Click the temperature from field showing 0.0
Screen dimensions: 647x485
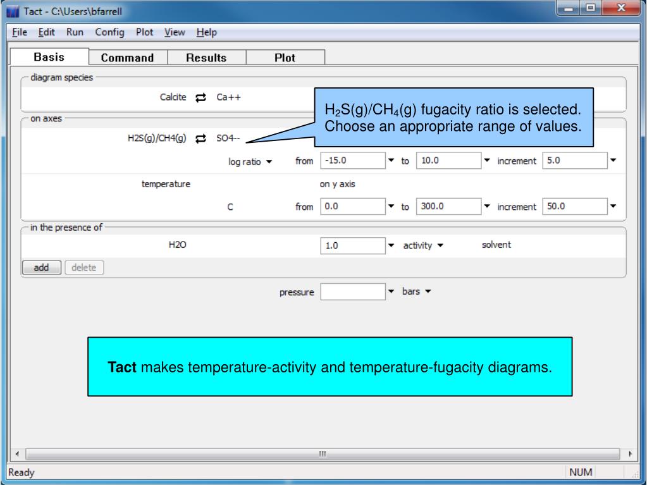click(x=353, y=206)
